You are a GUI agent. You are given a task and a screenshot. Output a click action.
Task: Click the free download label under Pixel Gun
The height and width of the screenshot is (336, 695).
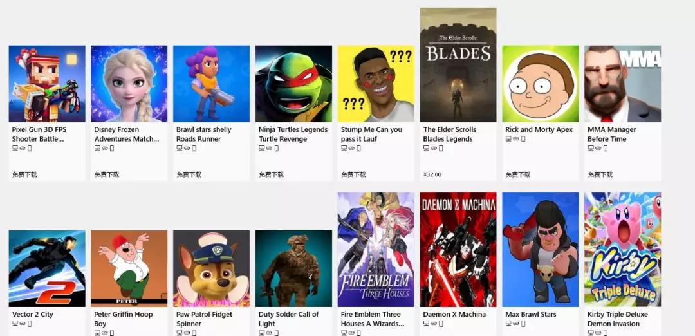[24, 174]
